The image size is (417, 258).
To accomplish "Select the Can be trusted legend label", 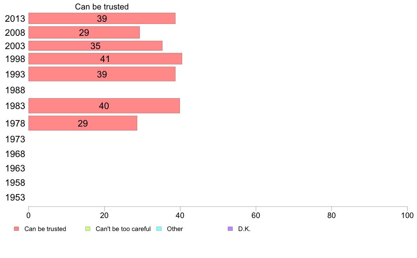I will coord(45,229).
